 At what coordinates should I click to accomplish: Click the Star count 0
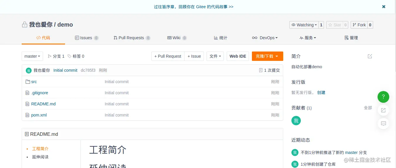pyautogui.click(x=346, y=25)
